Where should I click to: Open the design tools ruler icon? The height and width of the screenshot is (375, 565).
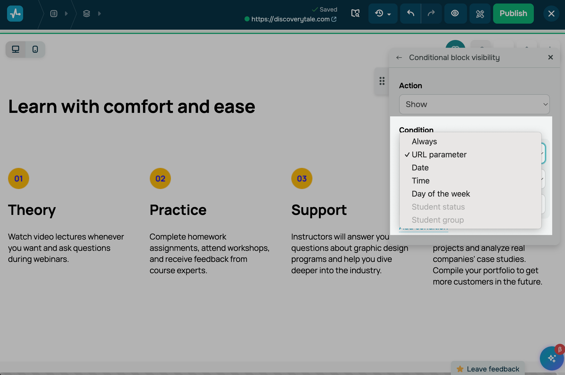pos(480,14)
